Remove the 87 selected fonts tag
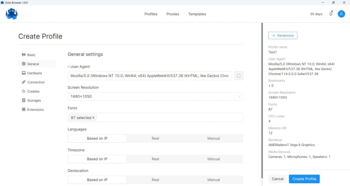 pyautogui.click(x=94, y=118)
